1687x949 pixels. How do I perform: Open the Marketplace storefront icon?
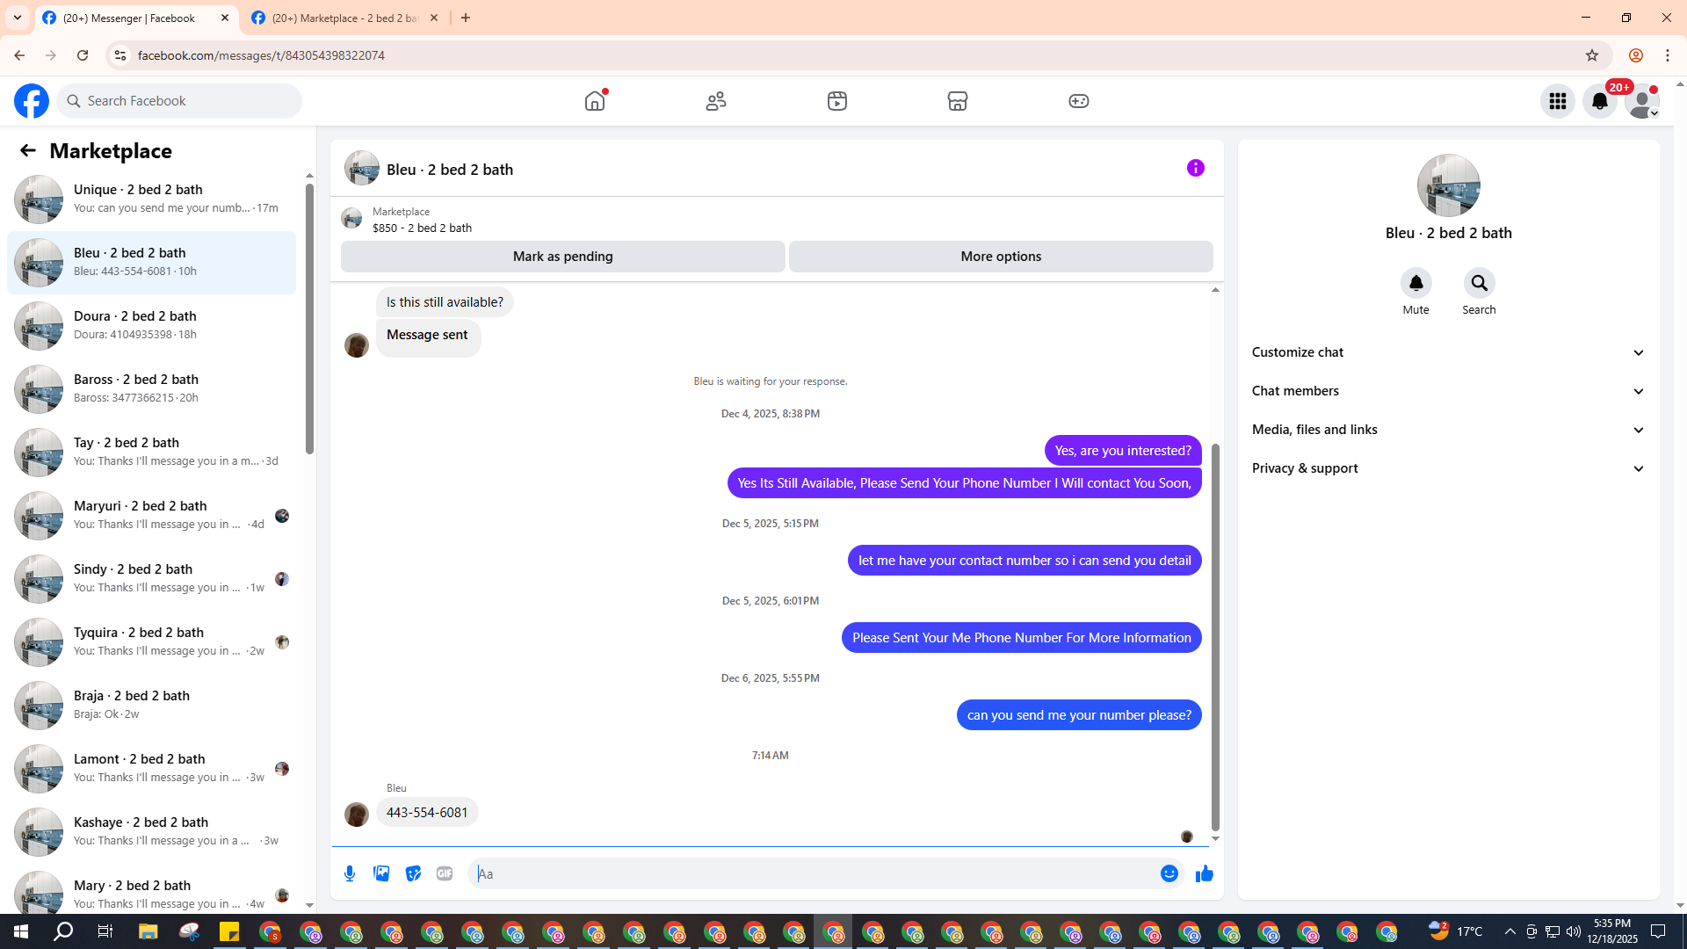point(958,101)
